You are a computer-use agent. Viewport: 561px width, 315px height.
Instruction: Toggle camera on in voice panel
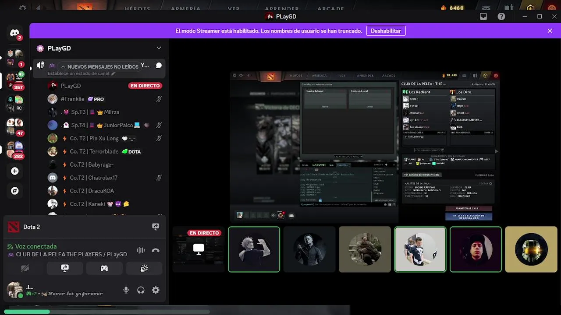25,268
